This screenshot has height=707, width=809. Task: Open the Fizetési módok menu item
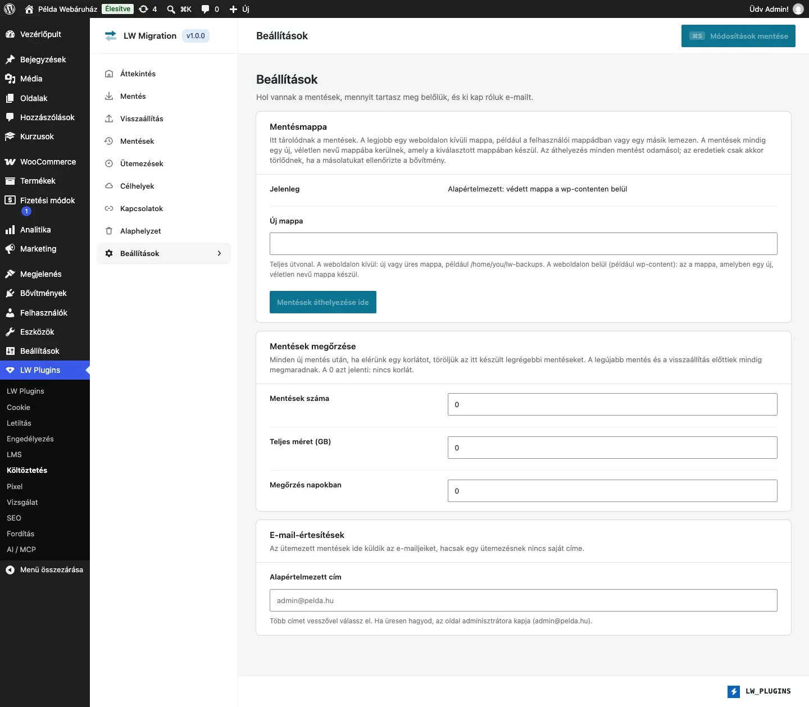(45, 206)
